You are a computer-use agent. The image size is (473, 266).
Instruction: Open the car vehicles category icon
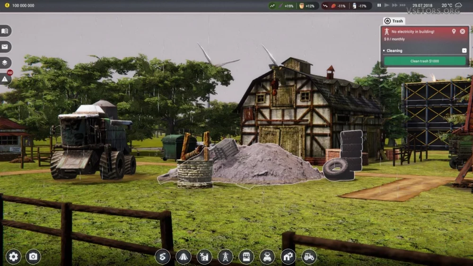coord(267,257)
